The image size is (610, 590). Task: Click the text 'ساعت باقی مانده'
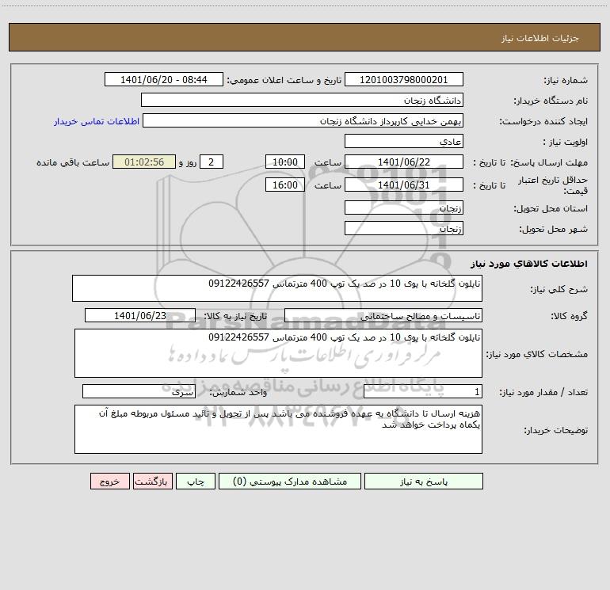click(x=73, y=162)
